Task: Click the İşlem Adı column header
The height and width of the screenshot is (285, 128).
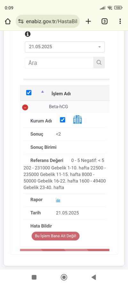Action: [61, 94]
